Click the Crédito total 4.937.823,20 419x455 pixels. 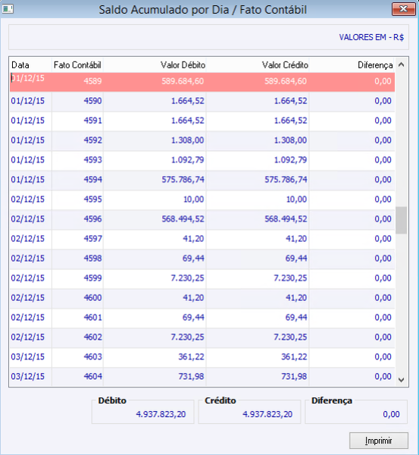[x=267, y=414]
